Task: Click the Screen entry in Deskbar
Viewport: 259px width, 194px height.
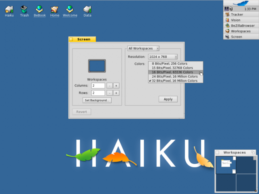Action: (x=241, y=37)
